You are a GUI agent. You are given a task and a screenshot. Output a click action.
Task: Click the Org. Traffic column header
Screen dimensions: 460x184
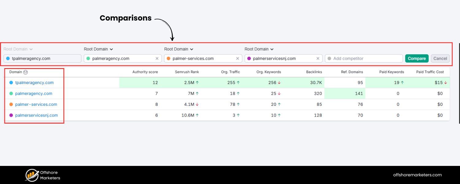tap(230, 72)
